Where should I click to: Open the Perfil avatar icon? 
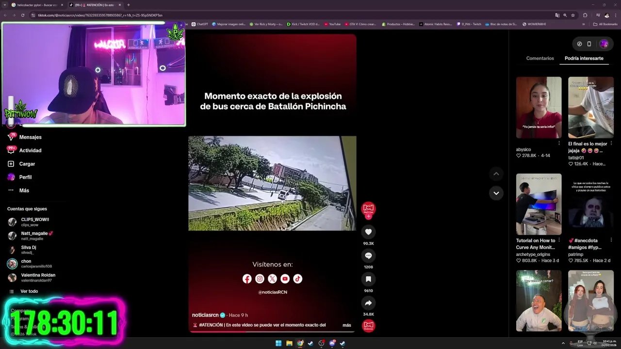pyautogui.click(x=11, y=177)
